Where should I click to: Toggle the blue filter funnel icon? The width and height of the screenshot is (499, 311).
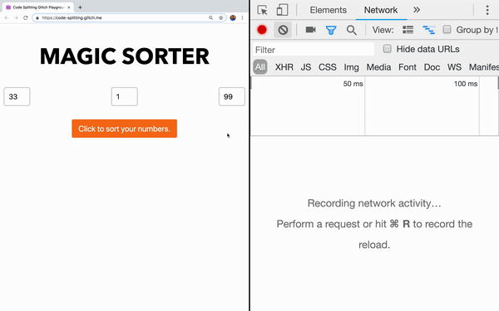pyautogui.click(x=331, y=30)
